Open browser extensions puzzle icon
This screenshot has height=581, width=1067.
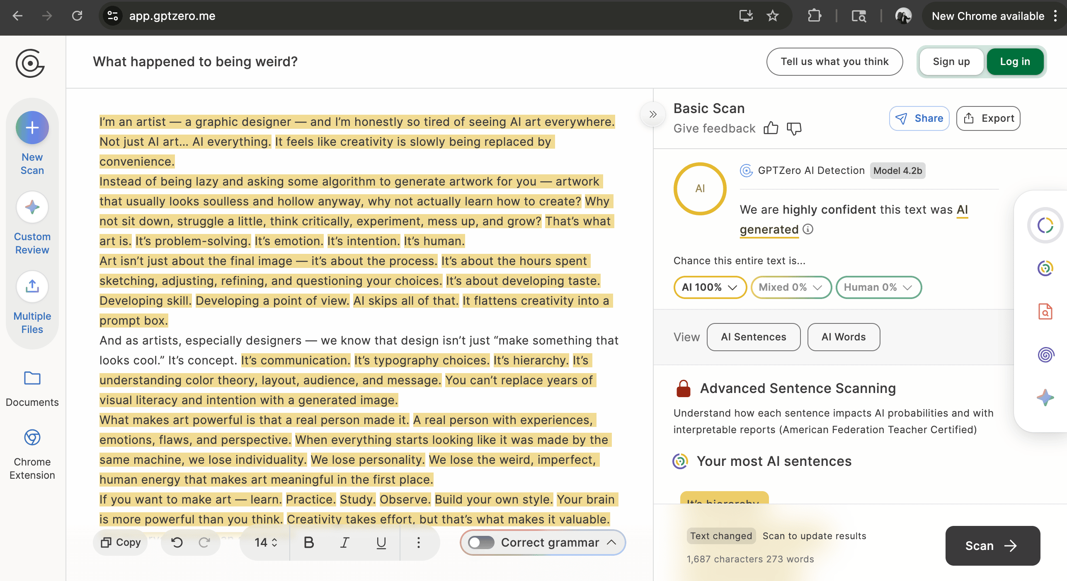[814, 16]
